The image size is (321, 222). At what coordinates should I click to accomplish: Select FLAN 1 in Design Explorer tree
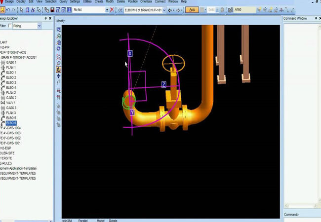pyautogui.click(x=11, y=68)
